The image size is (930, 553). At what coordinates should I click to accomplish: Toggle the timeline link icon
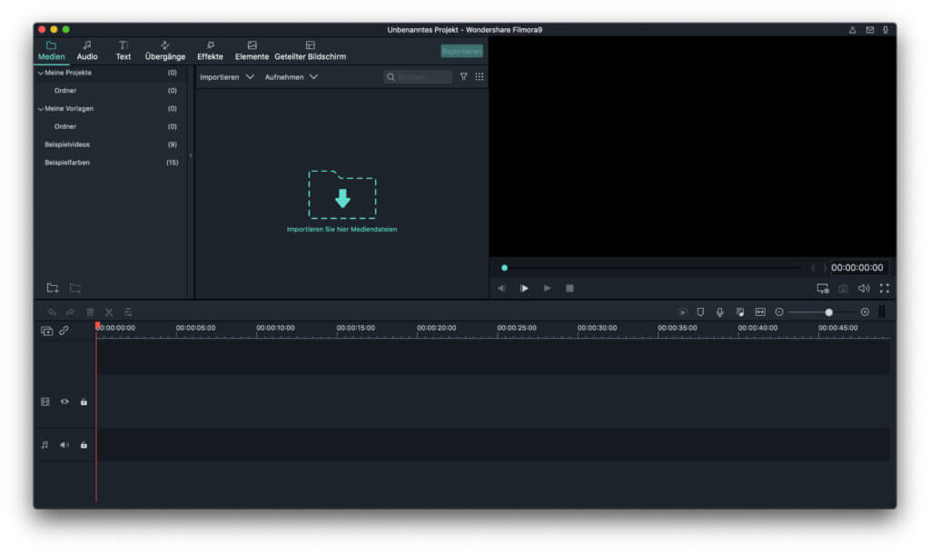(64, 331)
